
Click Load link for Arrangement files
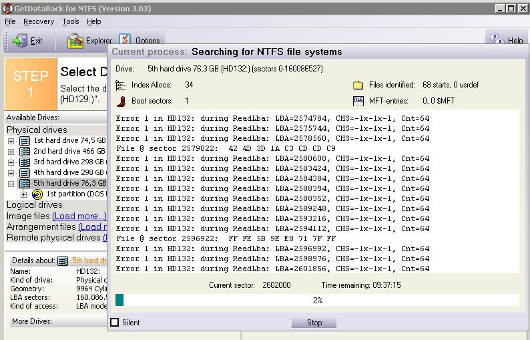coord(92,226)
